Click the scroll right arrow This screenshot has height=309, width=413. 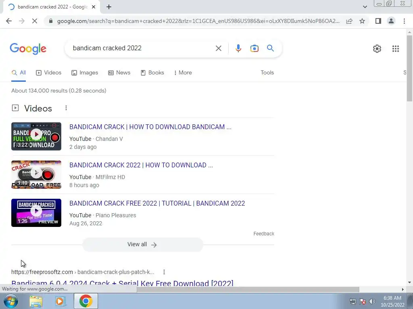click(x=403, y=289)
